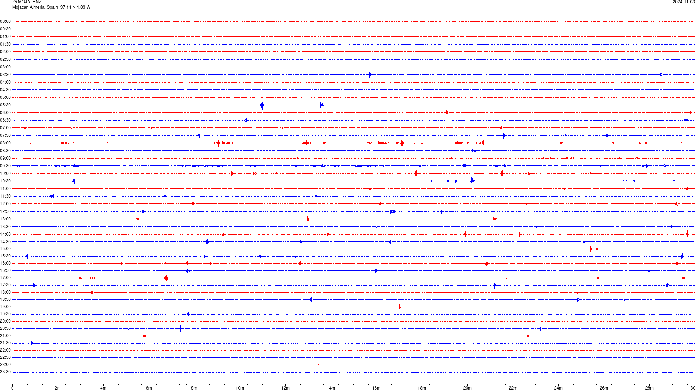Select the 04:30 row time label
This screenshot has height=391, width=695.
tap(5, 90)
